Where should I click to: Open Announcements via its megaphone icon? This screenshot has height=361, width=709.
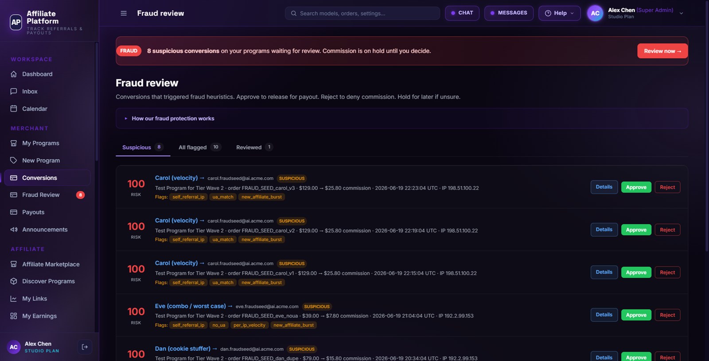point(14,229)
